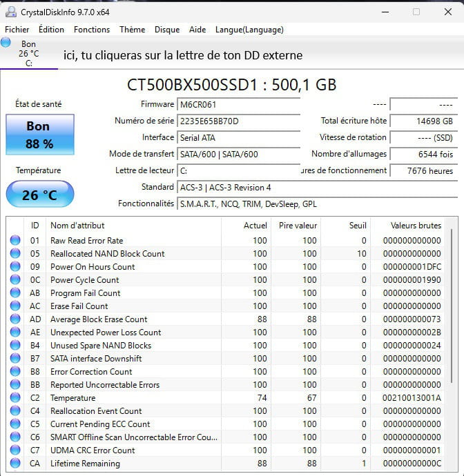Click the Interface field Serial ATA

click(x=238, y=137)
